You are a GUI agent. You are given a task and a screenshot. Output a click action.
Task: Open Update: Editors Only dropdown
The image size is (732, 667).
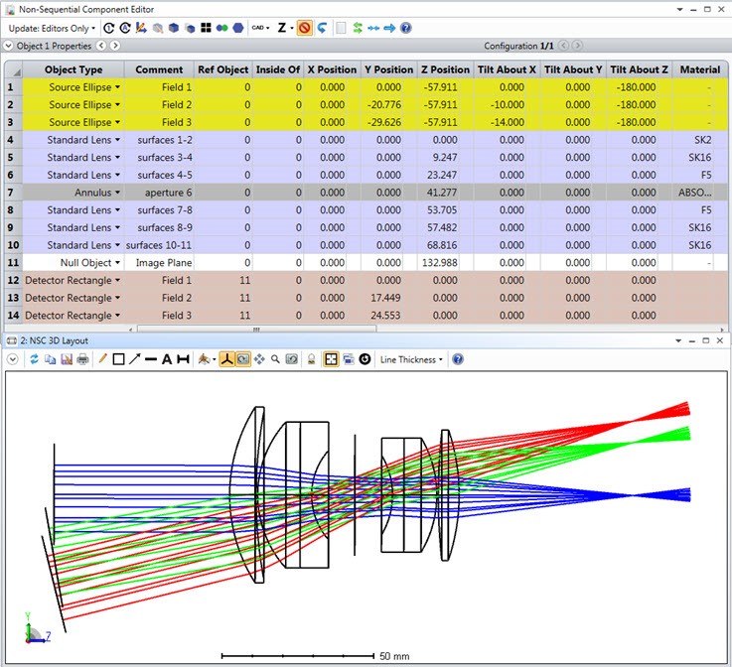point(52,29)
